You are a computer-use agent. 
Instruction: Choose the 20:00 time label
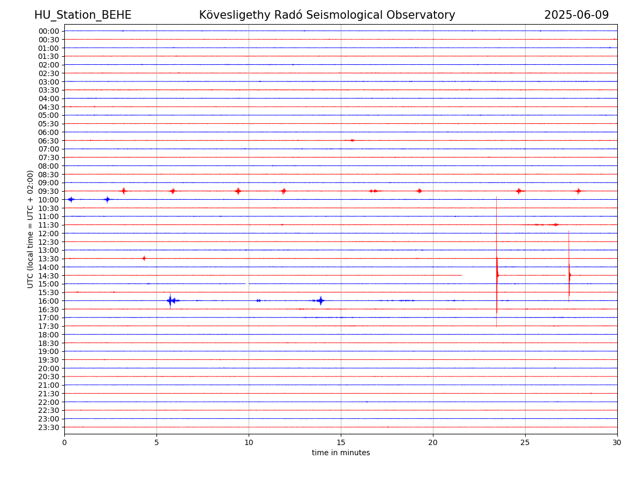coord(49,368)
